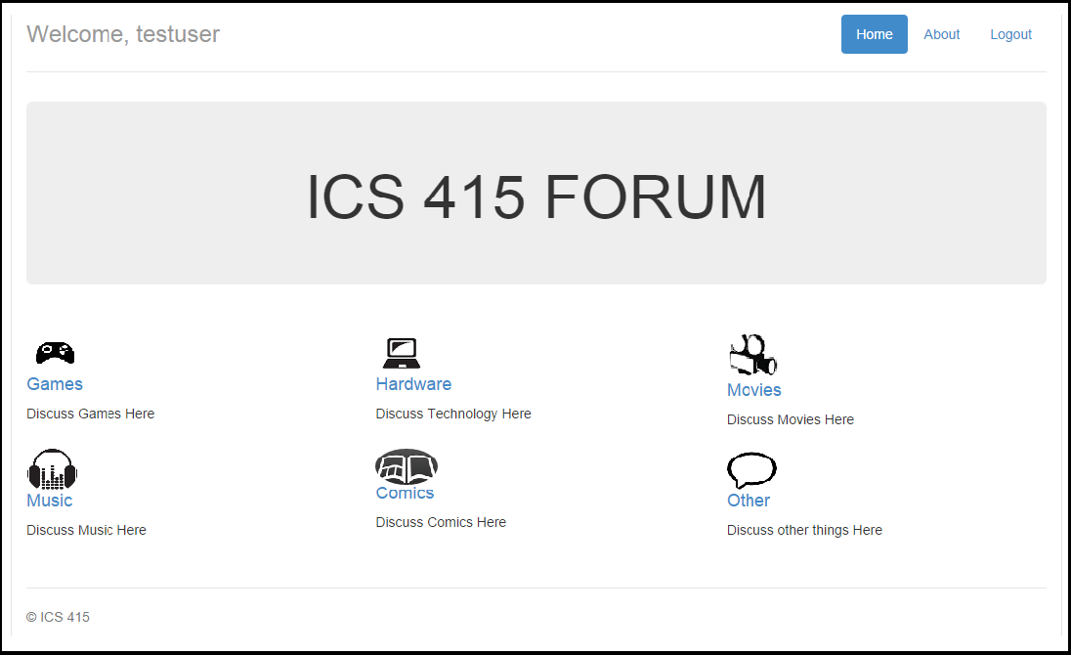
Task: Click the headphones Music icon
Action: pos(52,469)
